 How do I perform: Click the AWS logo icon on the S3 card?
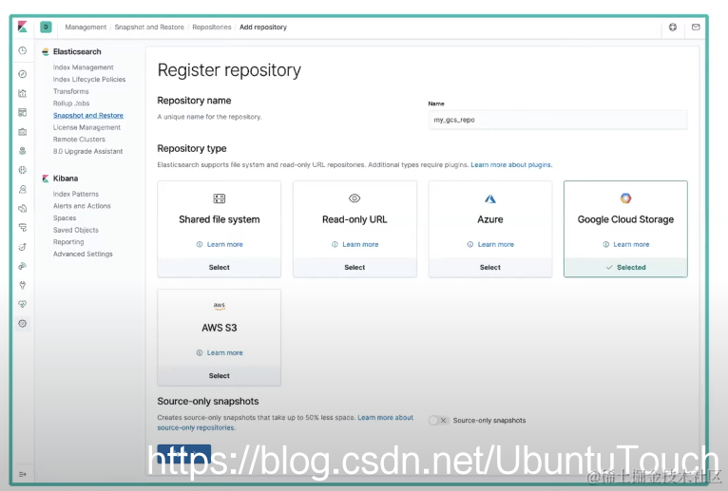[220, 306]
